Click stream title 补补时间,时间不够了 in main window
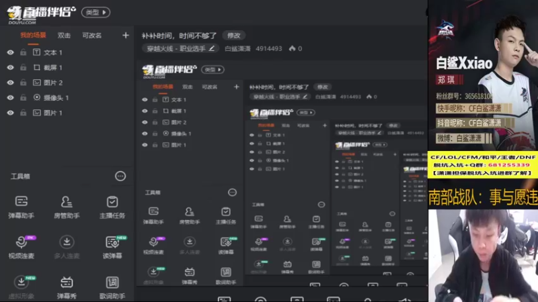 pyautogui.click(x=179, y=36)
